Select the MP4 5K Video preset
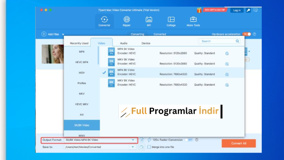 [x=172, y=51]
